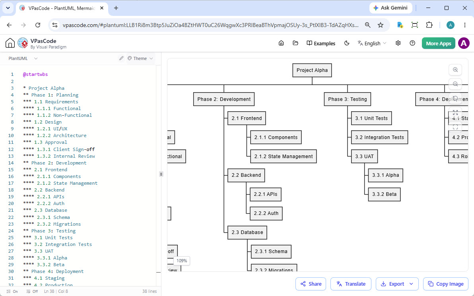Viewport: 474px width, 296px height.
Task: Zoom out on the diagram
Action: [455, 84]
